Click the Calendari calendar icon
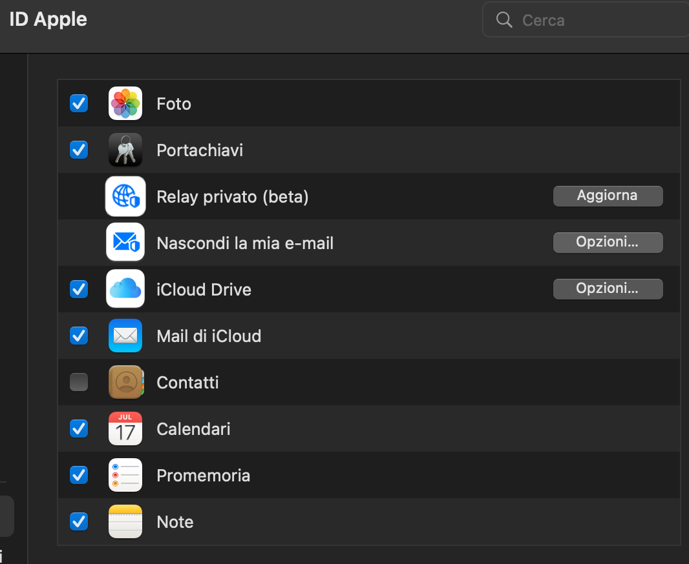The image size is (689, 564). 125,428
